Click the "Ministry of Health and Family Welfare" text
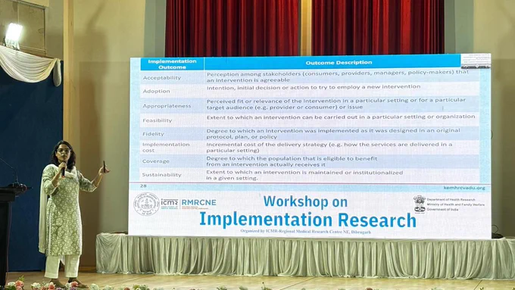 point(456,204)
